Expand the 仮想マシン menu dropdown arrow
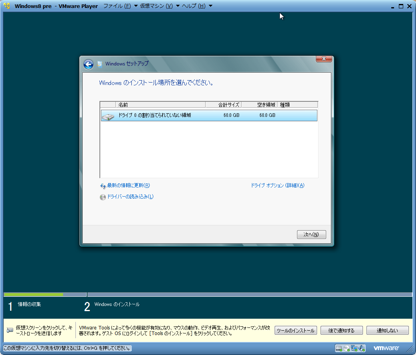The width and height of the screenshot is (416, 355). coord(178,6)
